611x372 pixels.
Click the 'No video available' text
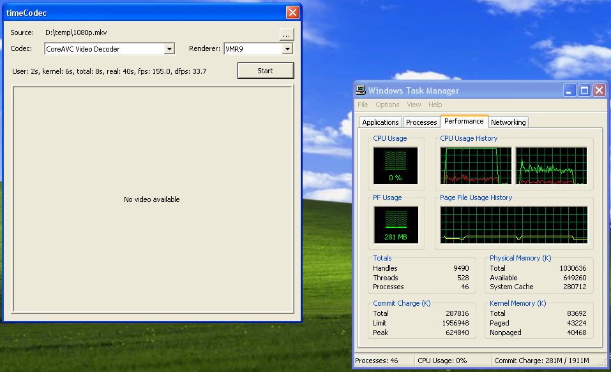point(151,199)
